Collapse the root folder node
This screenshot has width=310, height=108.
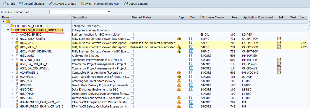pyautogui.click(x=3, y=21)
